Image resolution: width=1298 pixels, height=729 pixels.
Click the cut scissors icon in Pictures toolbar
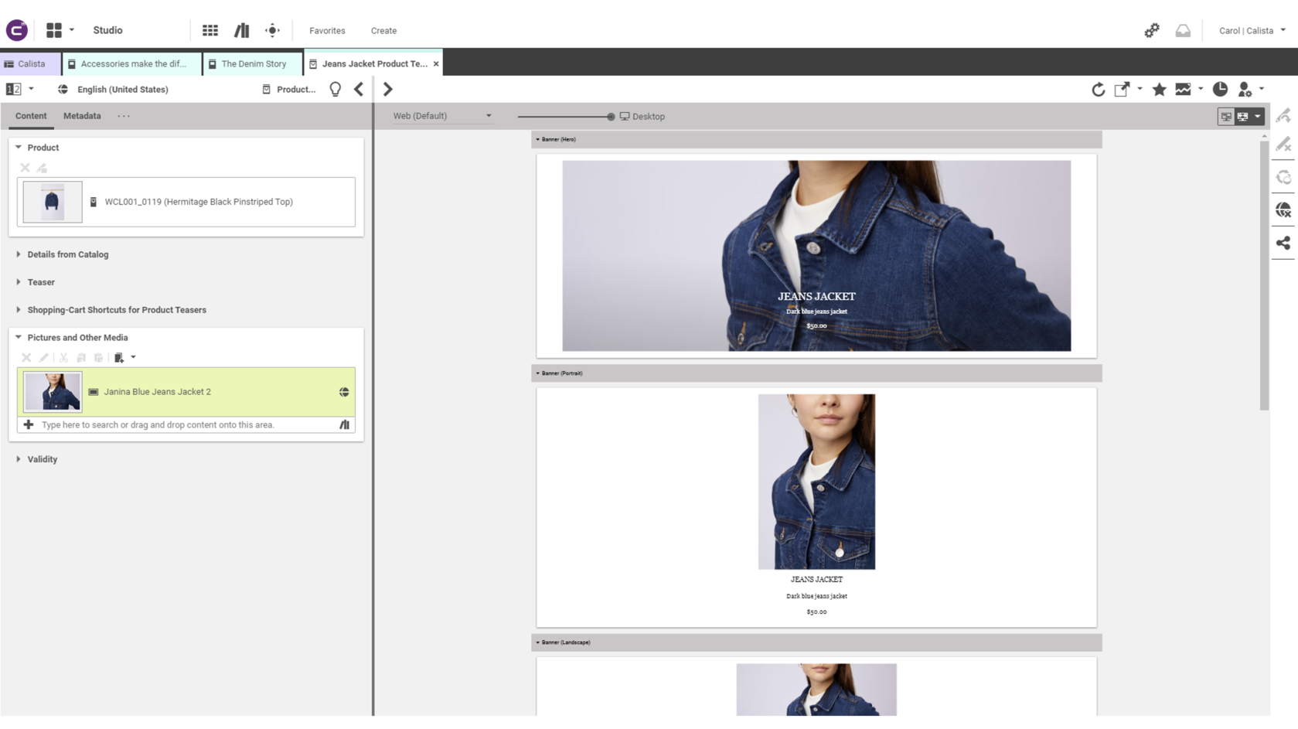point(63,357)
